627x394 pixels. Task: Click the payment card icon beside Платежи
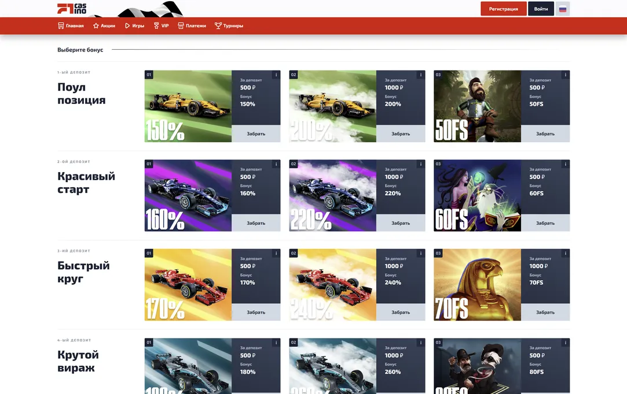pyautogui.click(x=179, y=25)
